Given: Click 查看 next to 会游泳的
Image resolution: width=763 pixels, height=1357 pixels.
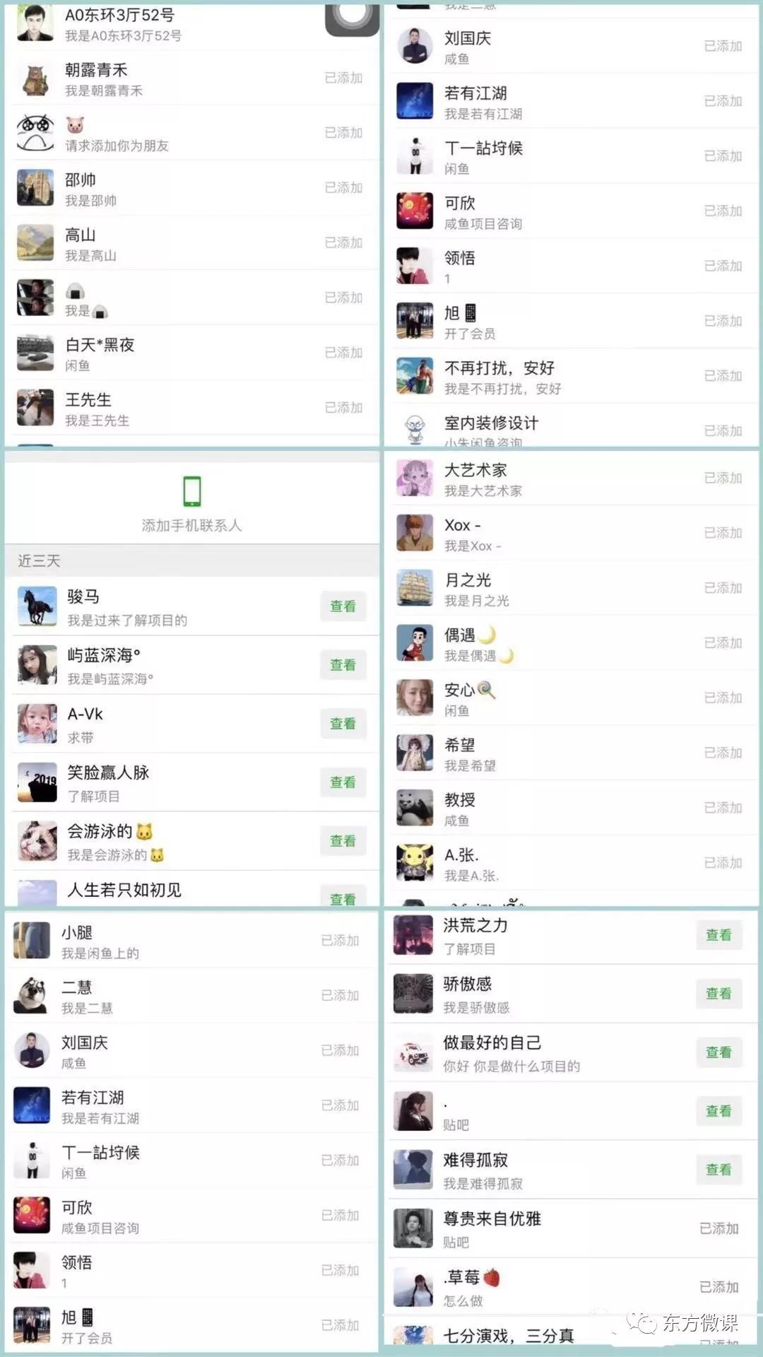Looking at the screenshot, I should coord(343,841).
